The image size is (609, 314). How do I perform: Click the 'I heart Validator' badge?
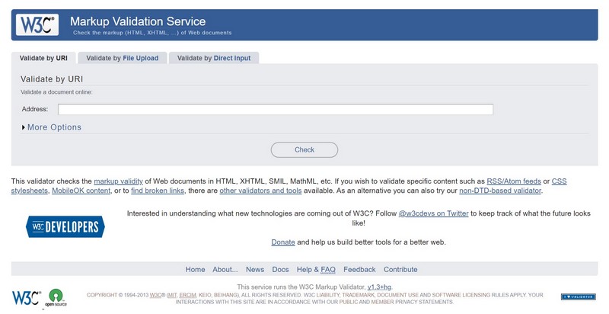click(x=579, y=297)
